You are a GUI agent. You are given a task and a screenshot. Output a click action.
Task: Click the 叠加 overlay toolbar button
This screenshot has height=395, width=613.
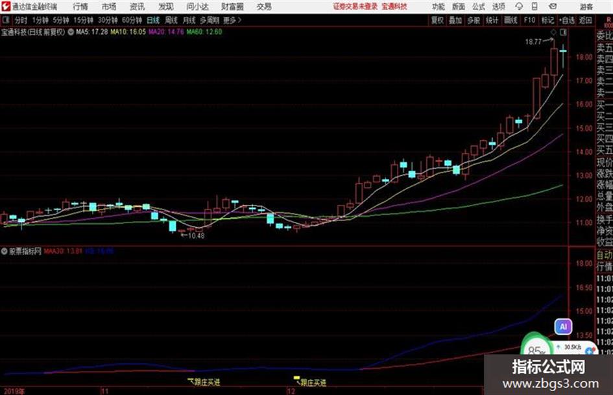point(455,20)
